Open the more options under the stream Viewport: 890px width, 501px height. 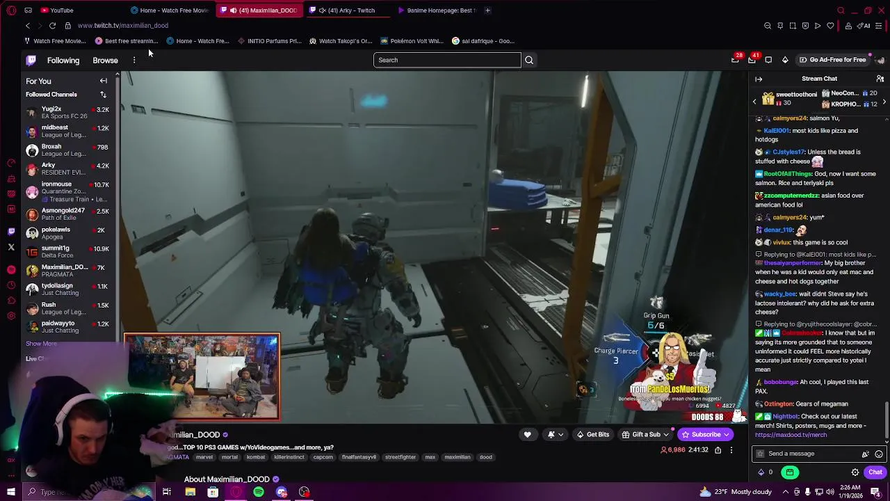pos(731,450)
